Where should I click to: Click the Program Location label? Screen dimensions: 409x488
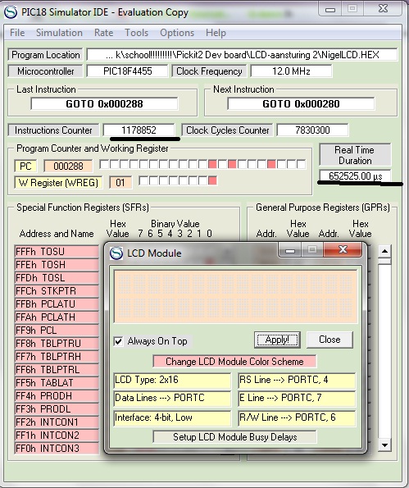(45, 55)
